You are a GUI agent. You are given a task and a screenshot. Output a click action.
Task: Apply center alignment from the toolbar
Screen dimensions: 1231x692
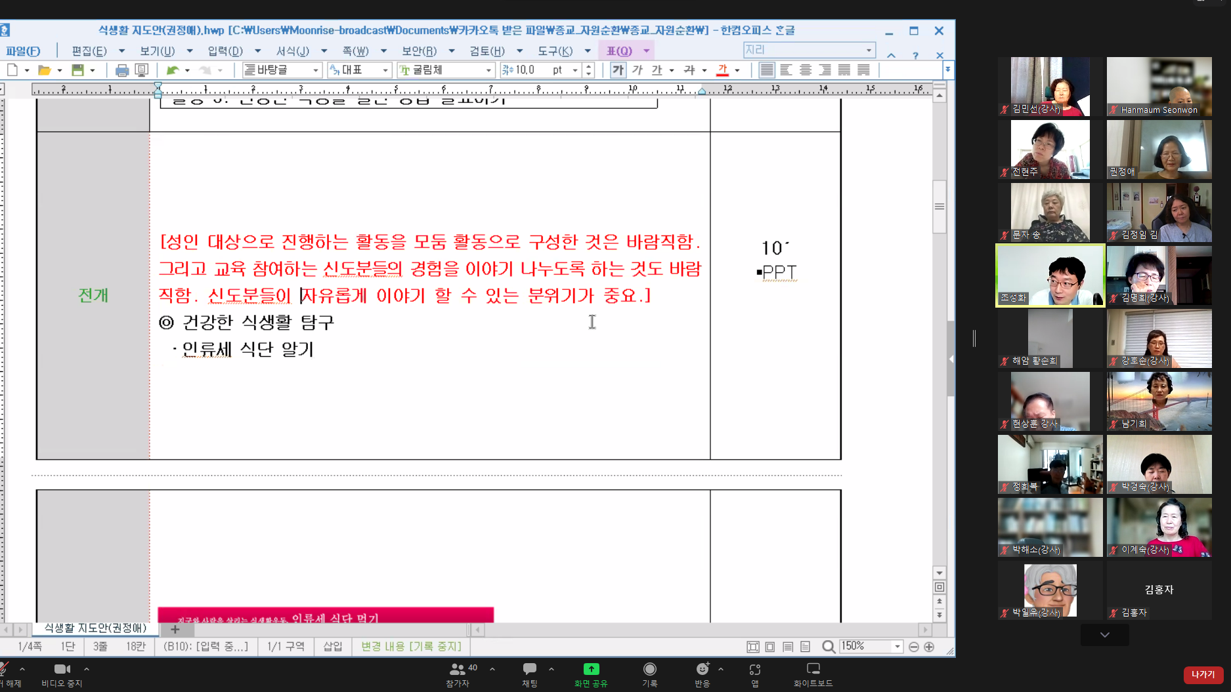(805, 70)
